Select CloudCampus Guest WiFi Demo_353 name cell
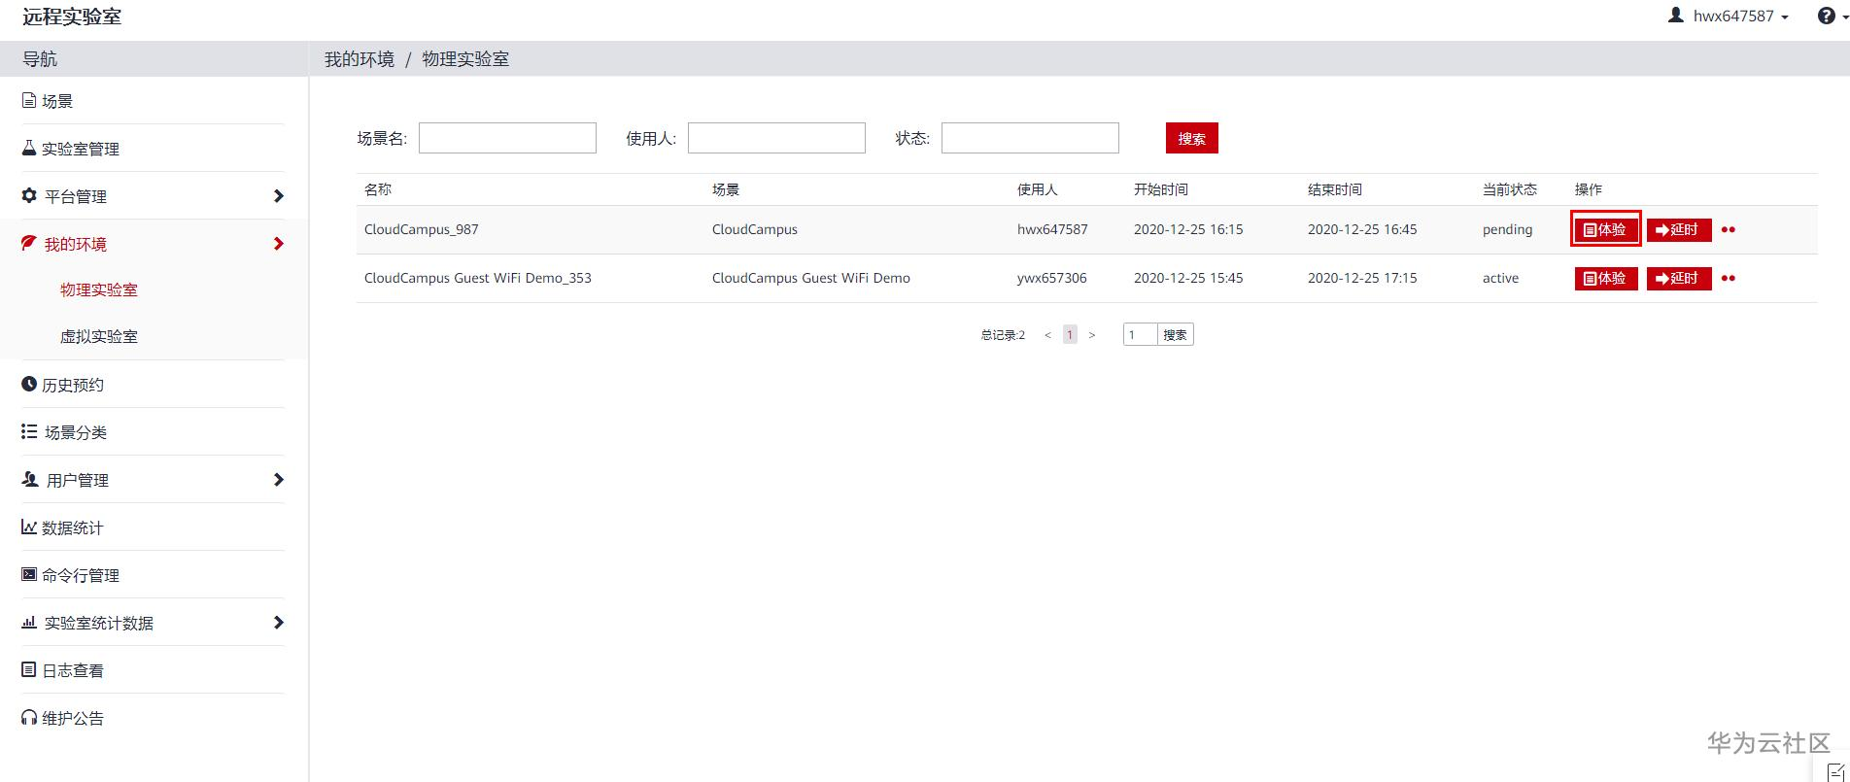1850x782 pixels. coord(478,279)
